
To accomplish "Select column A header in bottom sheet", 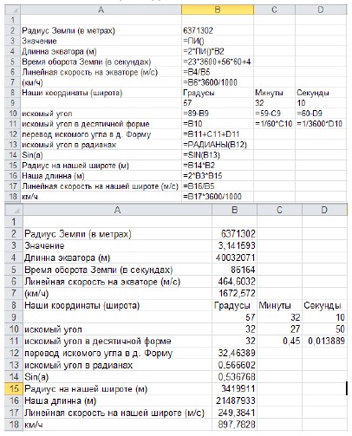I will pos(117,210).
